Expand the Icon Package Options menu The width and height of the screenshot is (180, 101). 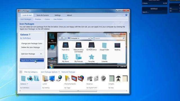click(50, 72)
